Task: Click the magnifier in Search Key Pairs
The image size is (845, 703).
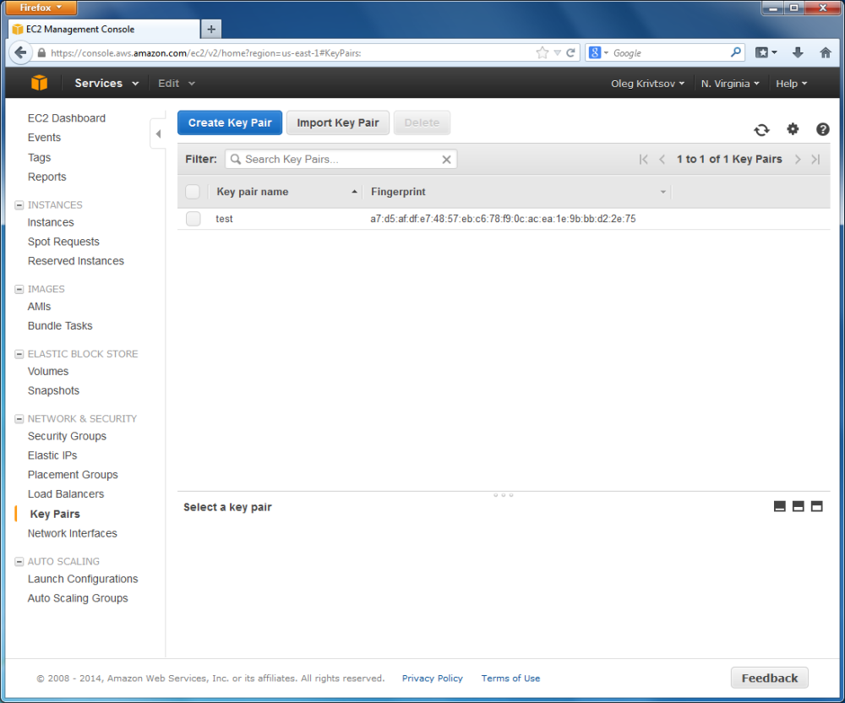Action: pyautogui.click(x=236, y=160)
